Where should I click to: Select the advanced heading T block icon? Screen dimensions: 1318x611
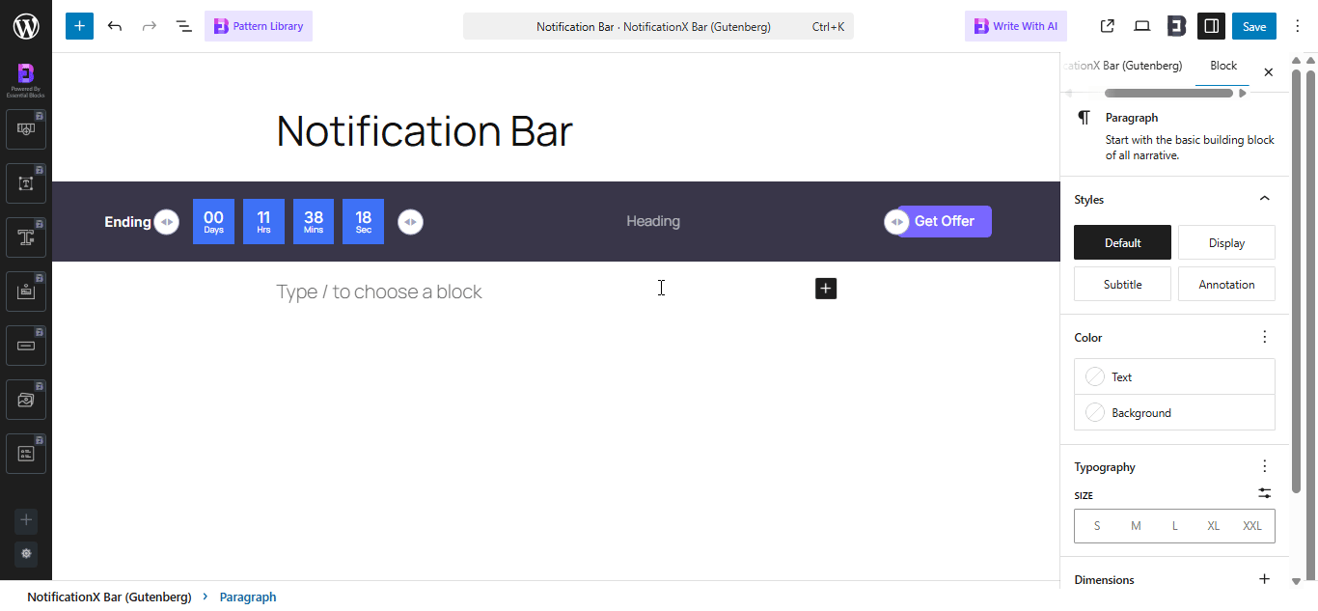[26, 236]
